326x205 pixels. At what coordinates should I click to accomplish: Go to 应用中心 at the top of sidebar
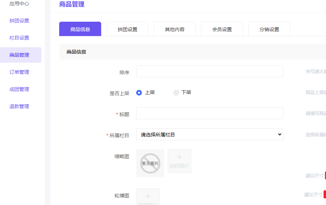click(19, 4)
